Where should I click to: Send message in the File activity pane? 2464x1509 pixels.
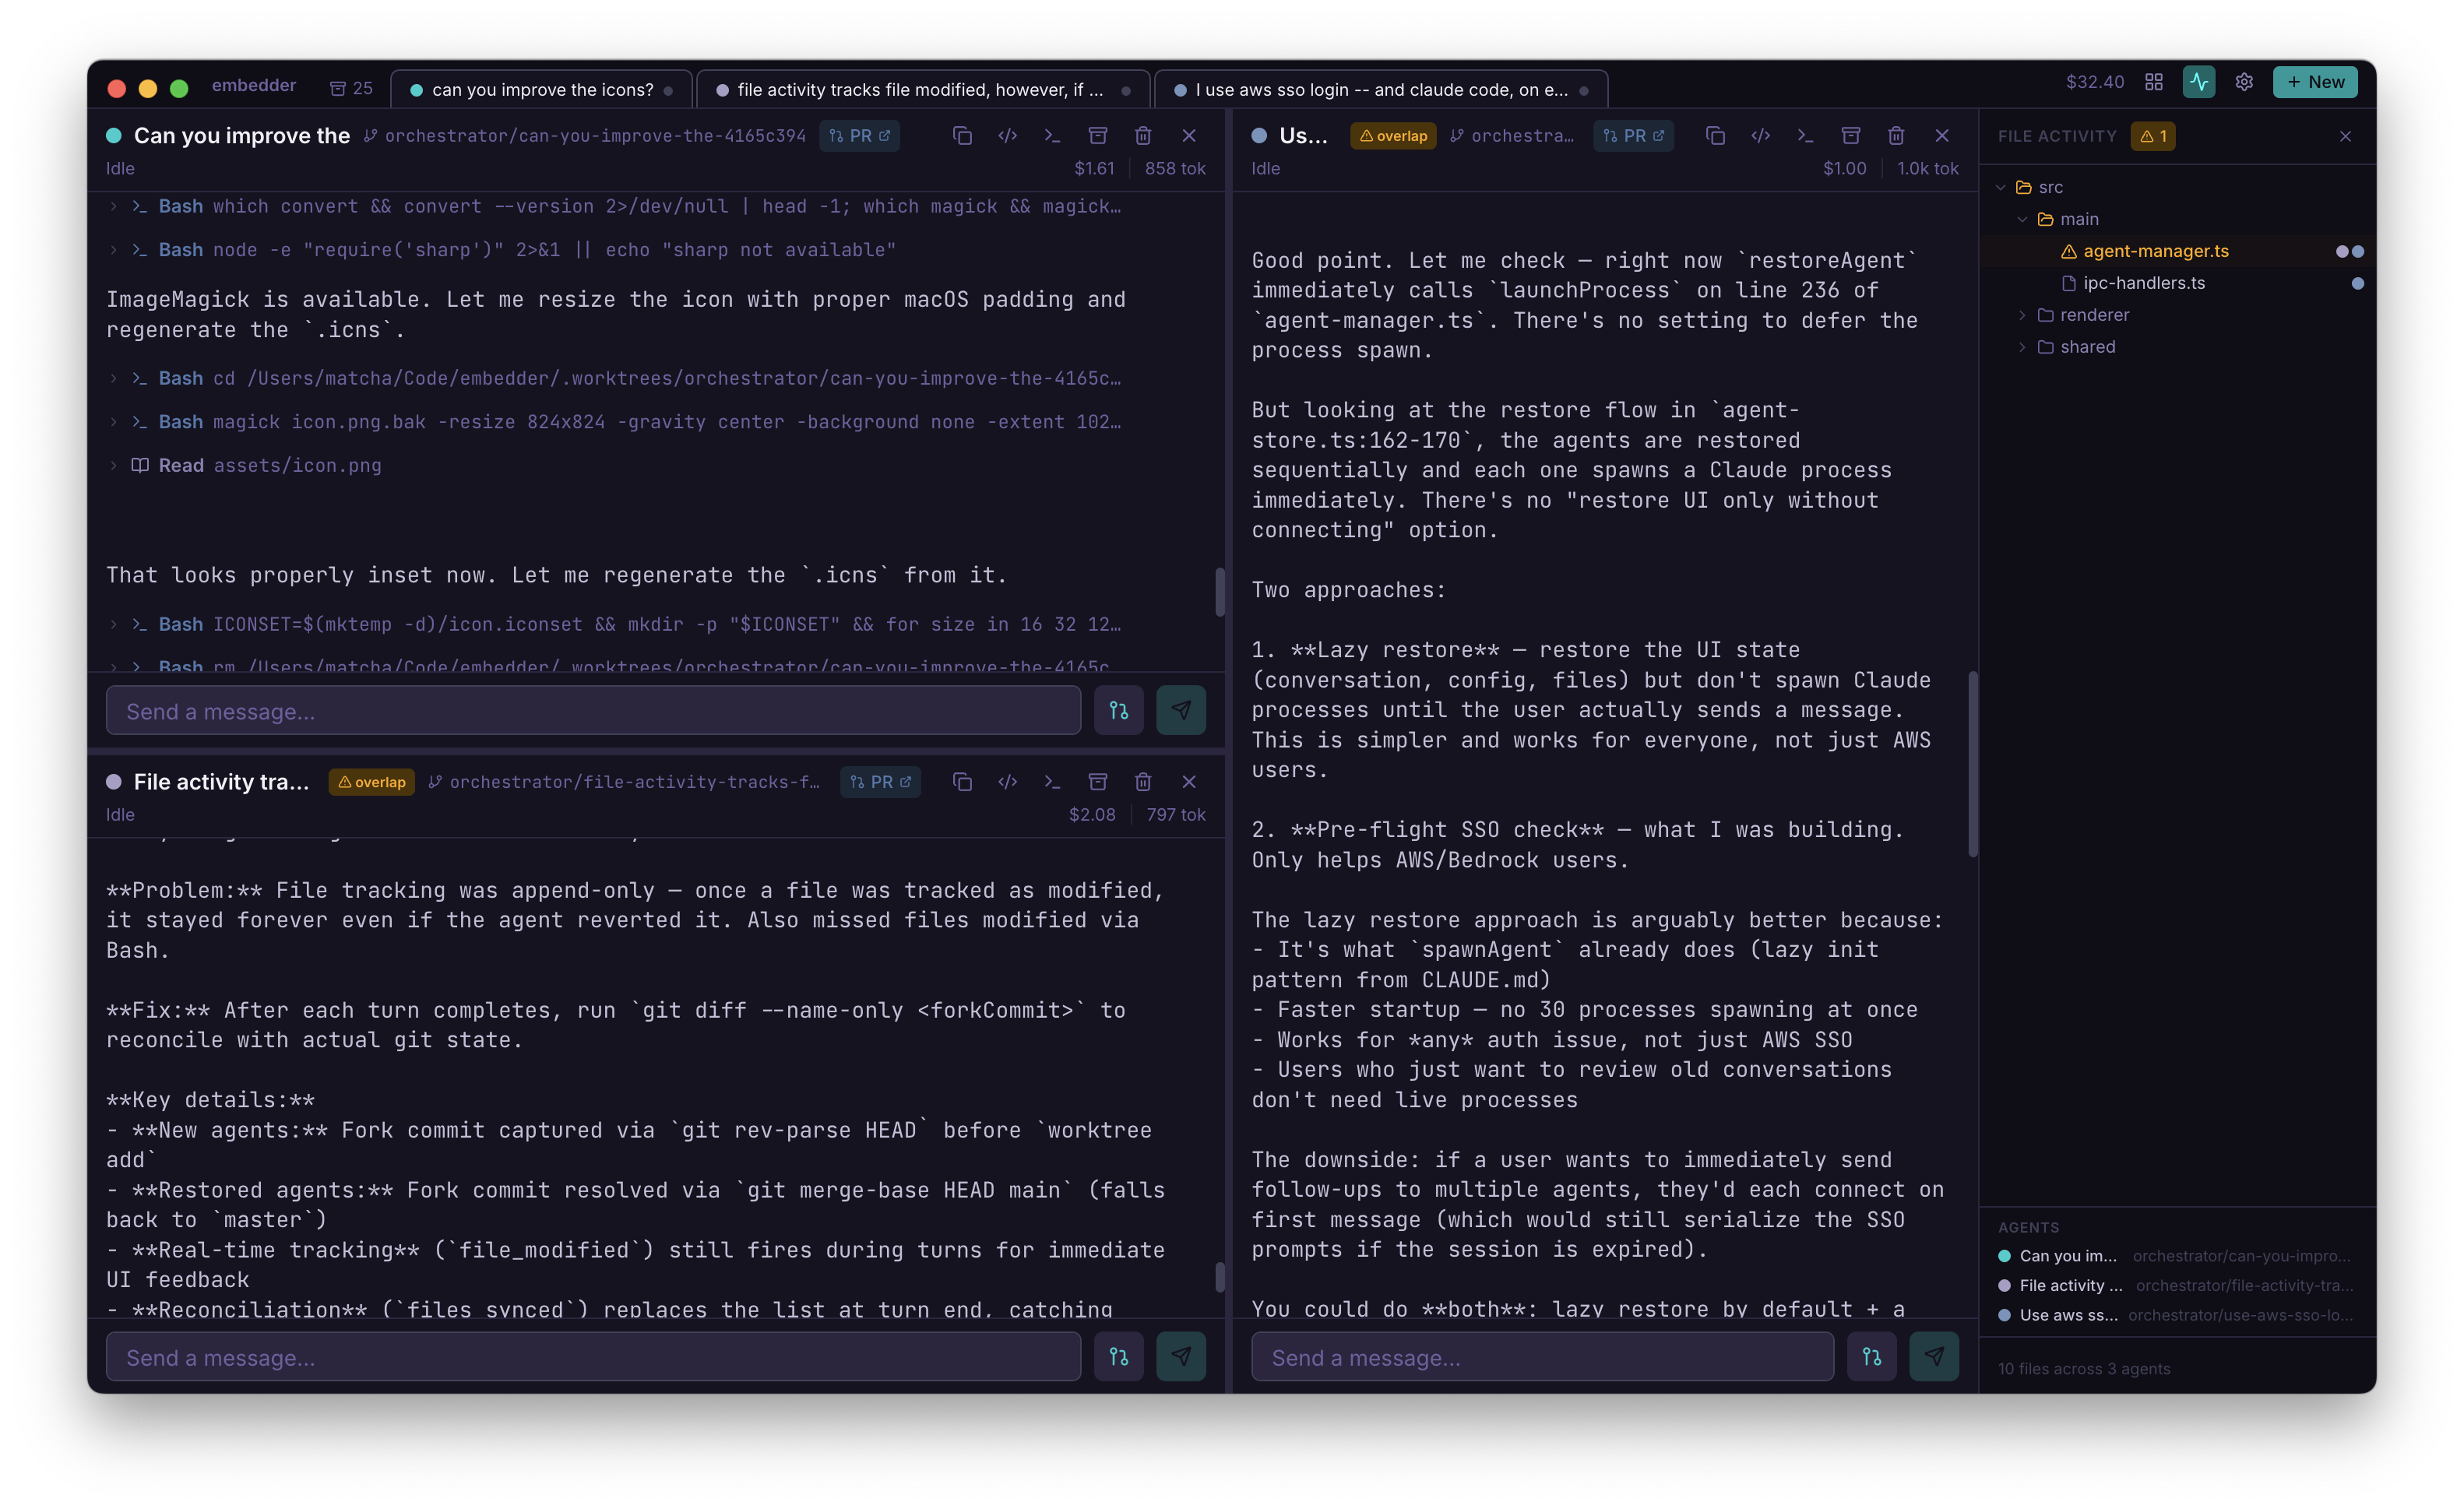pos(1180,1356)
